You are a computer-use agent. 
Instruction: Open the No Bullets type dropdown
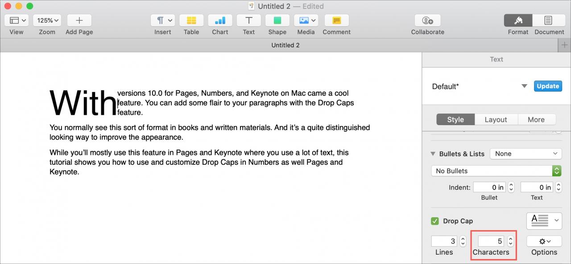click(x=496, y=171)
